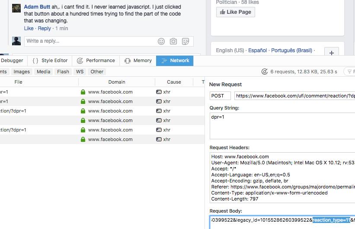Click the reply box profile avatar
355x229 pixels.
pyautogui.click(x=16, y=41)
